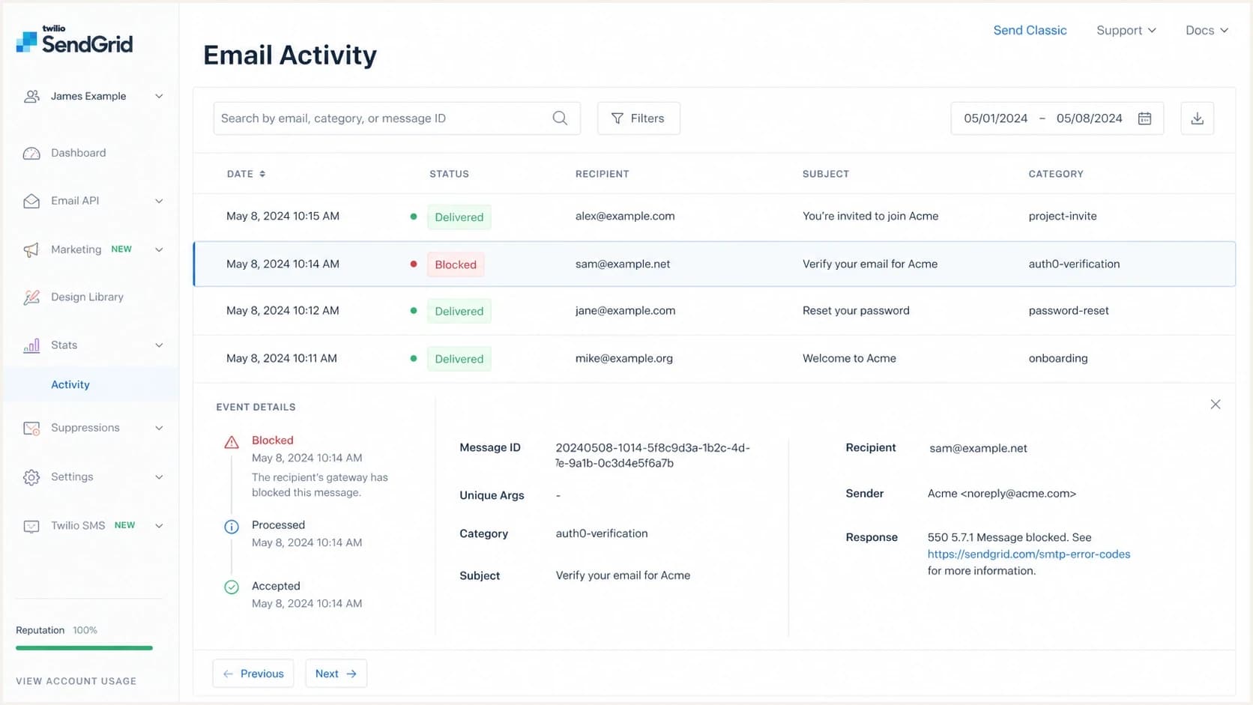1253x705 pixels.
Task: Click the RECIPIENT column header
Action: pos(602,174)
